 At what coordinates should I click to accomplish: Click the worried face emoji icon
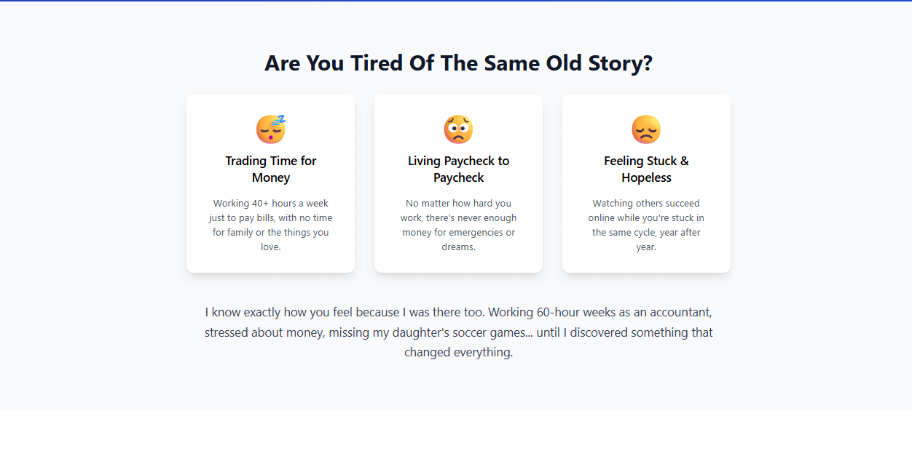tap(458, 129)
